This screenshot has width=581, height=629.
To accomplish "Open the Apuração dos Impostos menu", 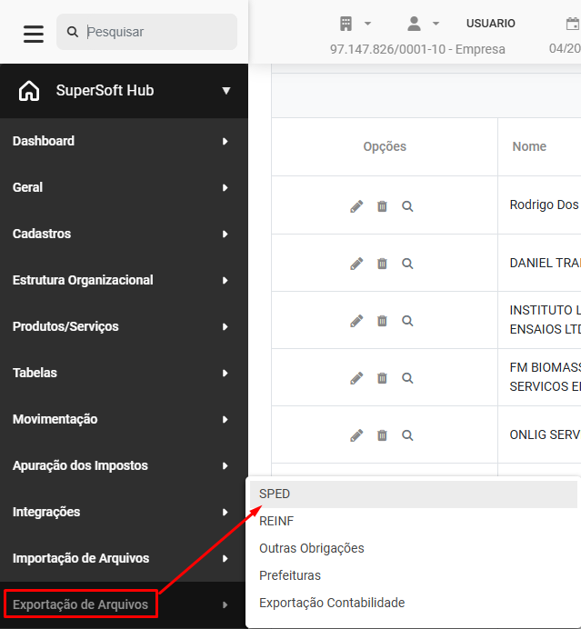I will (x=124, y=465).
